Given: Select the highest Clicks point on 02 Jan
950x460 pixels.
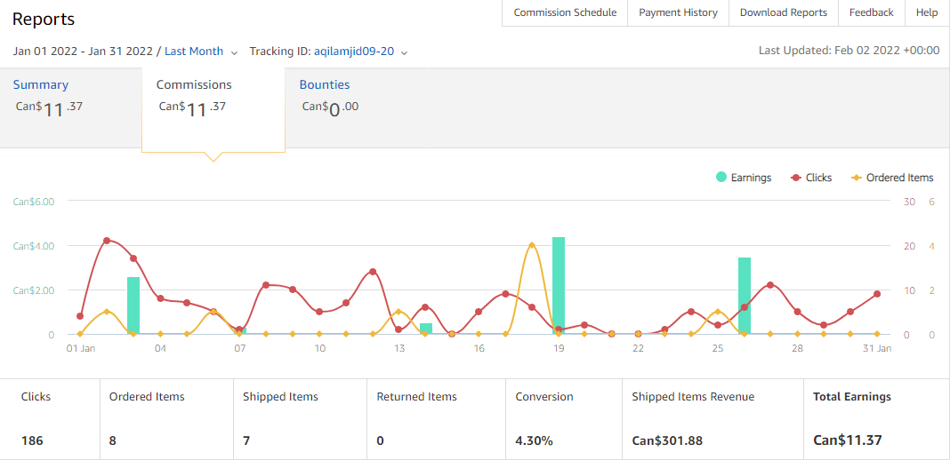Looking at the screenshot, I should tap(107, 241).
